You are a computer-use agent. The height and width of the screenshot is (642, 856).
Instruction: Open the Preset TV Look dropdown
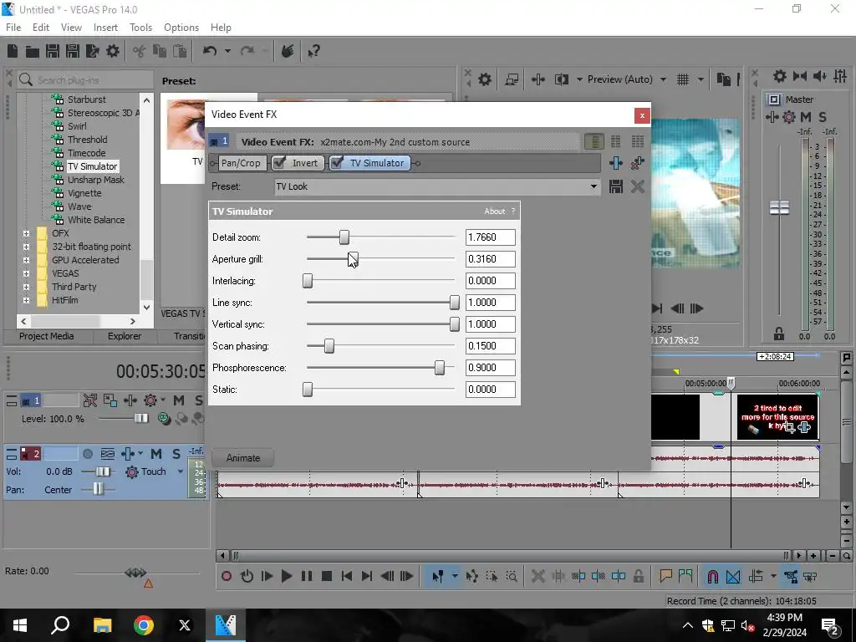tap(594, 186)
